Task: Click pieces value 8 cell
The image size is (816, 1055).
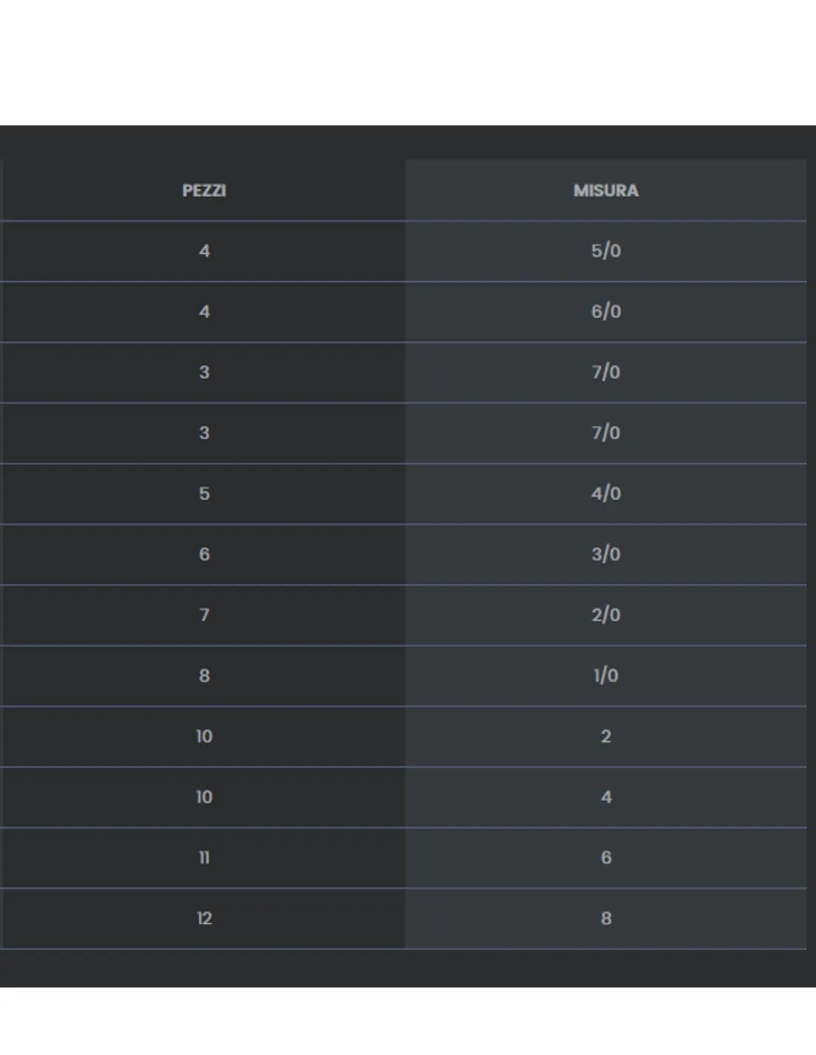Action: point(204,677)
